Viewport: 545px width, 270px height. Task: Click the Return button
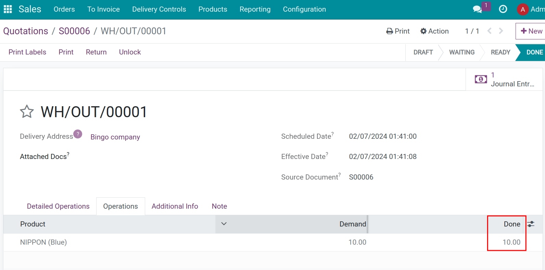point(96,52)
